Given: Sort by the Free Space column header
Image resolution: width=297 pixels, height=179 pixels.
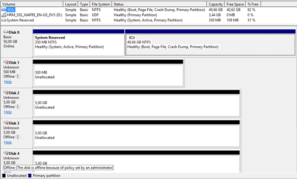Looking at the screenshot, I should pos(235,4).
